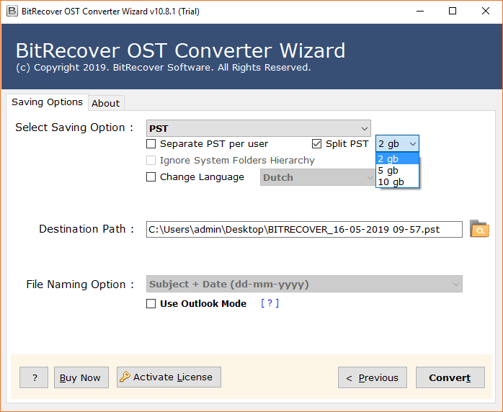
Task: Minimize the OST Converter Wizard window
Action: pos(419,11)
